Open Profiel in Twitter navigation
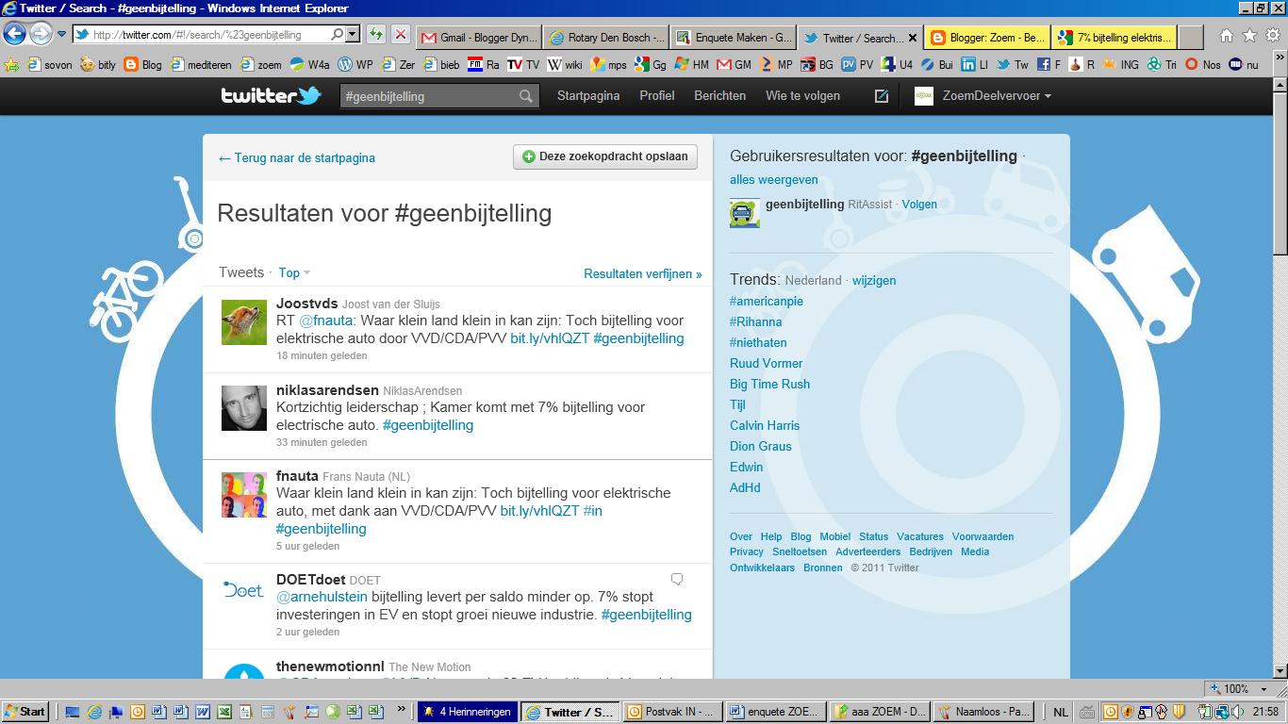Viewport: 1288px width, 724px height. 657,95
